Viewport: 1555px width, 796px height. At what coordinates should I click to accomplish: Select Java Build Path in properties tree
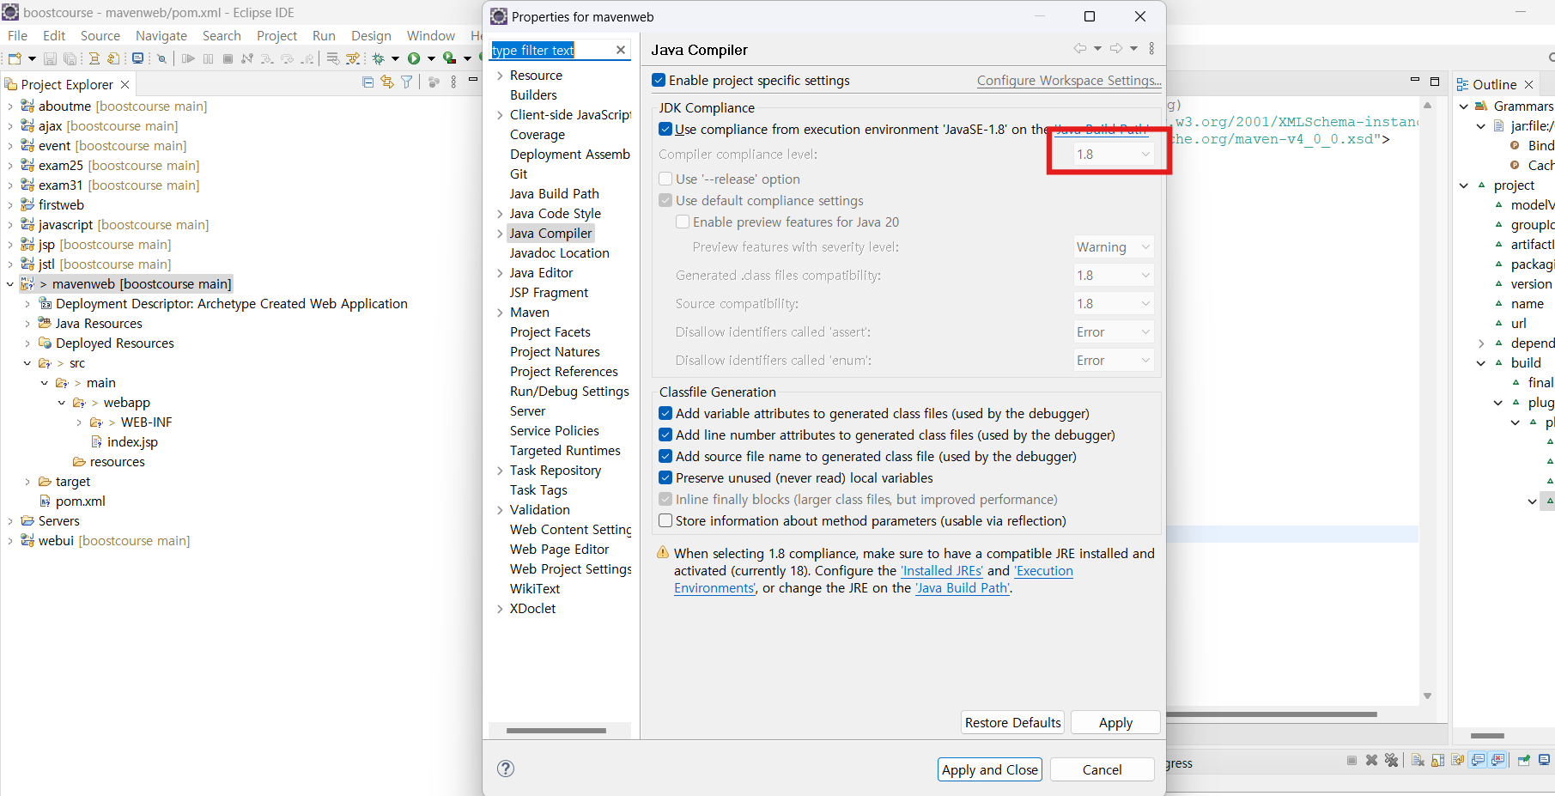click(555, 194)
